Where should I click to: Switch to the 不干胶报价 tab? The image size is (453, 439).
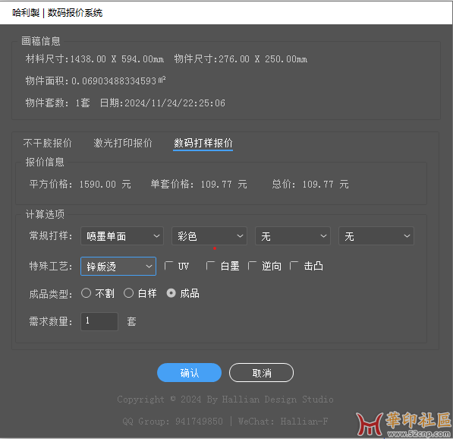coord(47,143)
